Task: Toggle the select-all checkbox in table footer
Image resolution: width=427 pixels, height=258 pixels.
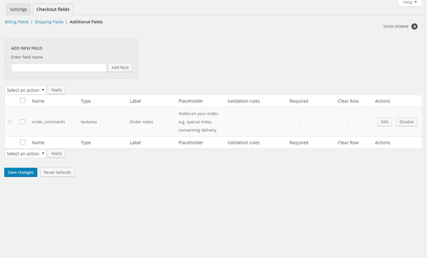Action: pos(22,142)
